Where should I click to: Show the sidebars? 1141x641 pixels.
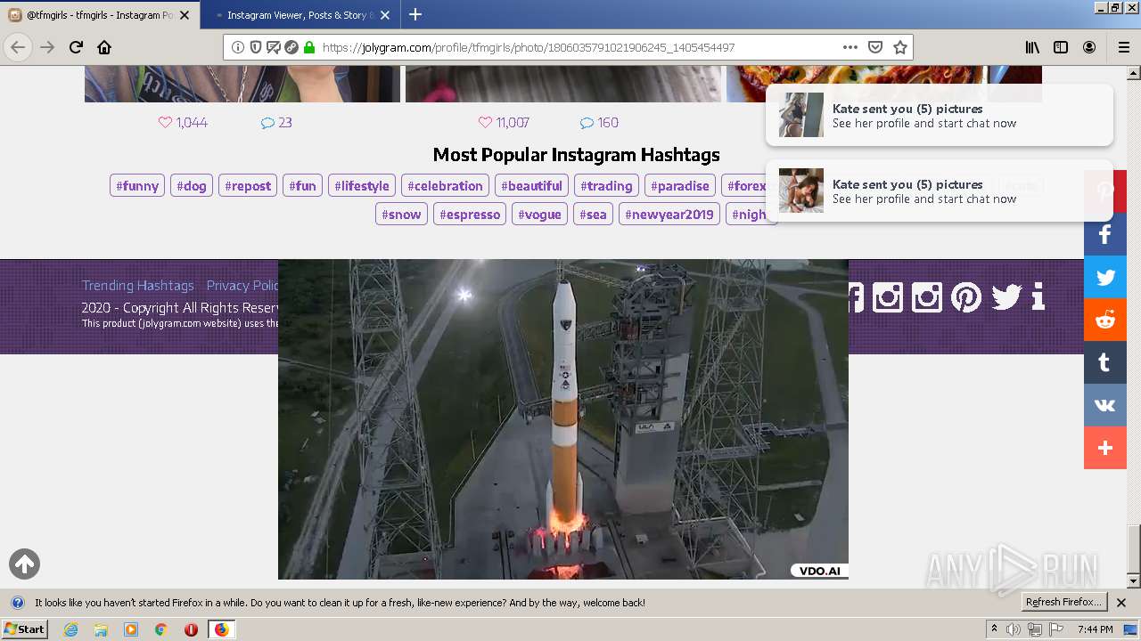pos(1061,47)
